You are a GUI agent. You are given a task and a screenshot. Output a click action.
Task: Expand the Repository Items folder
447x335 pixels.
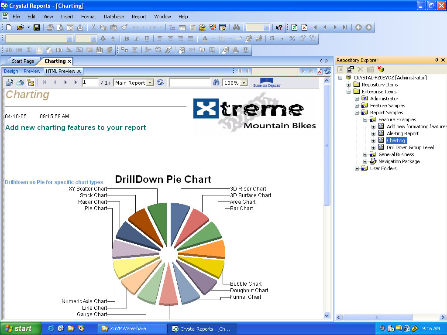point(348,85)
